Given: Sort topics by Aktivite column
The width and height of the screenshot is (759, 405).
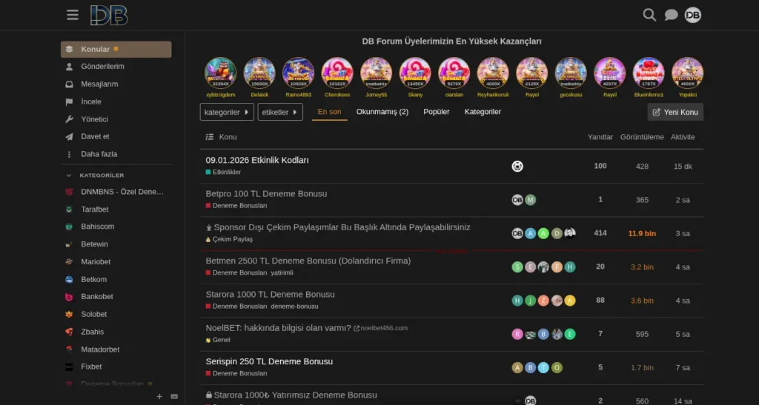Looking at the screenshot, I should (x=683, y=137).
